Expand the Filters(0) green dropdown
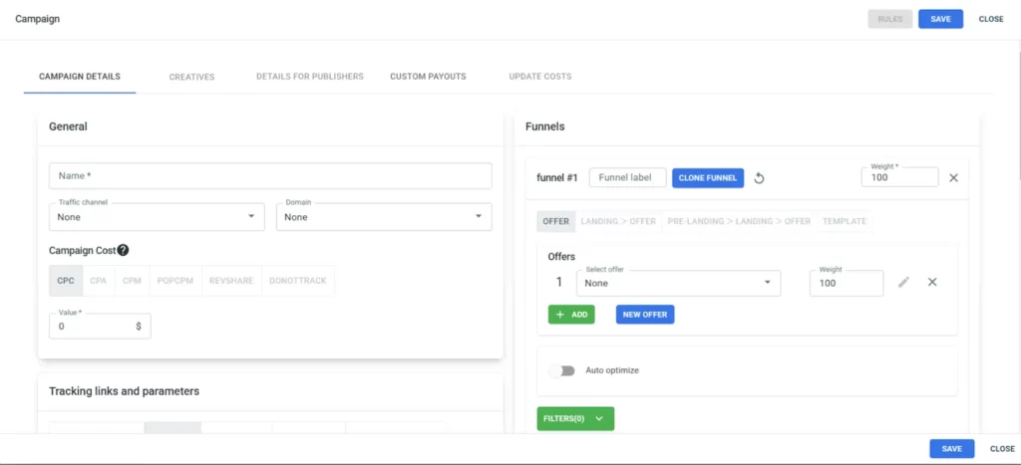The image size is (1021, 465). click(x=575, y=419)
